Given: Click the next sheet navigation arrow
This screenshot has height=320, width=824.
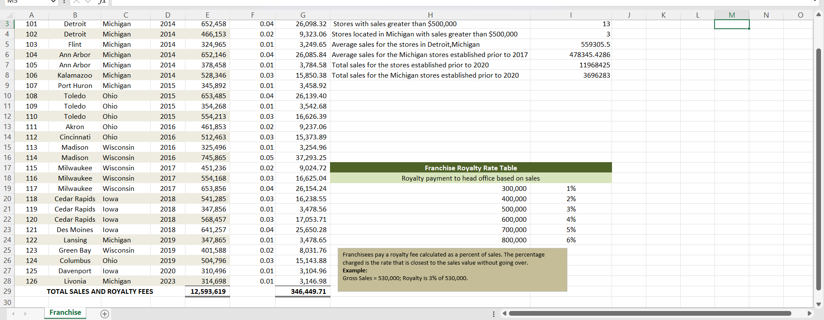Looking at the screenshot, I should click(x=25, y=314).
